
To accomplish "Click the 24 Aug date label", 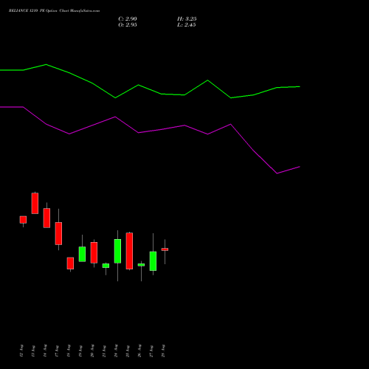I will click(116, 351).
